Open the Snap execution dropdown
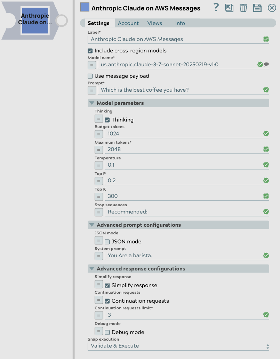Image resolution: width=280 pixels, height=359 pixels. click(x=267, y=346)
